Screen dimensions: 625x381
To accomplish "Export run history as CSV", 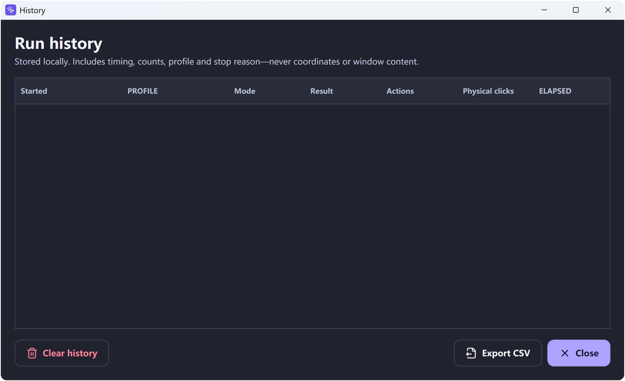I will pyautogui.click(x=497, y=353).
